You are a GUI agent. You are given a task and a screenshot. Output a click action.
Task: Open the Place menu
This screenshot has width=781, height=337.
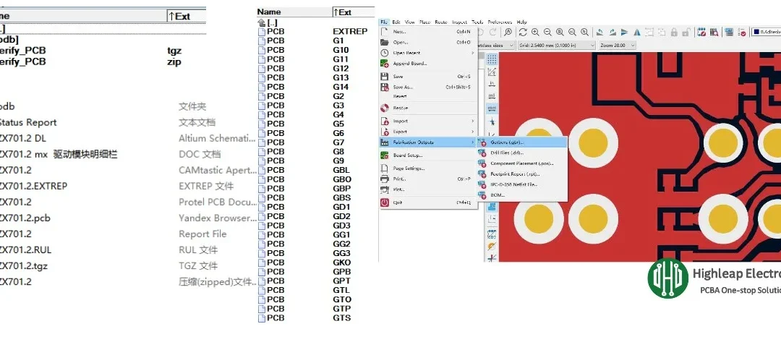[x=425, y=22]
